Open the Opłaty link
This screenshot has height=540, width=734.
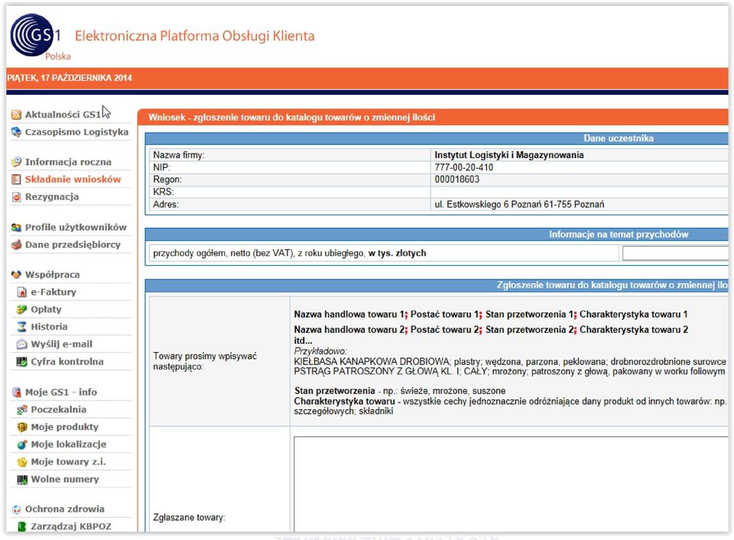pyautogui.click(x=46, y=309)
